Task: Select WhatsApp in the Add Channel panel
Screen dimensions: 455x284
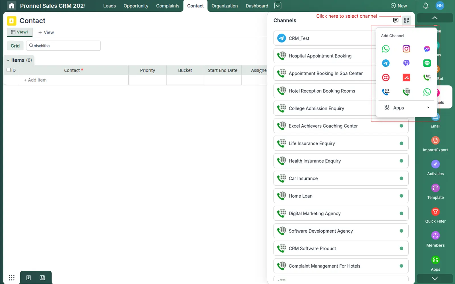Action: [386, 49]
